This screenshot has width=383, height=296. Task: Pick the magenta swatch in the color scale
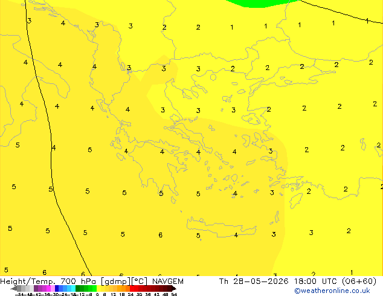pos(48,288)
